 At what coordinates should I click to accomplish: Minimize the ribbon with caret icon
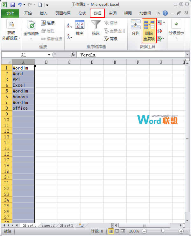(x=158, y=13)
